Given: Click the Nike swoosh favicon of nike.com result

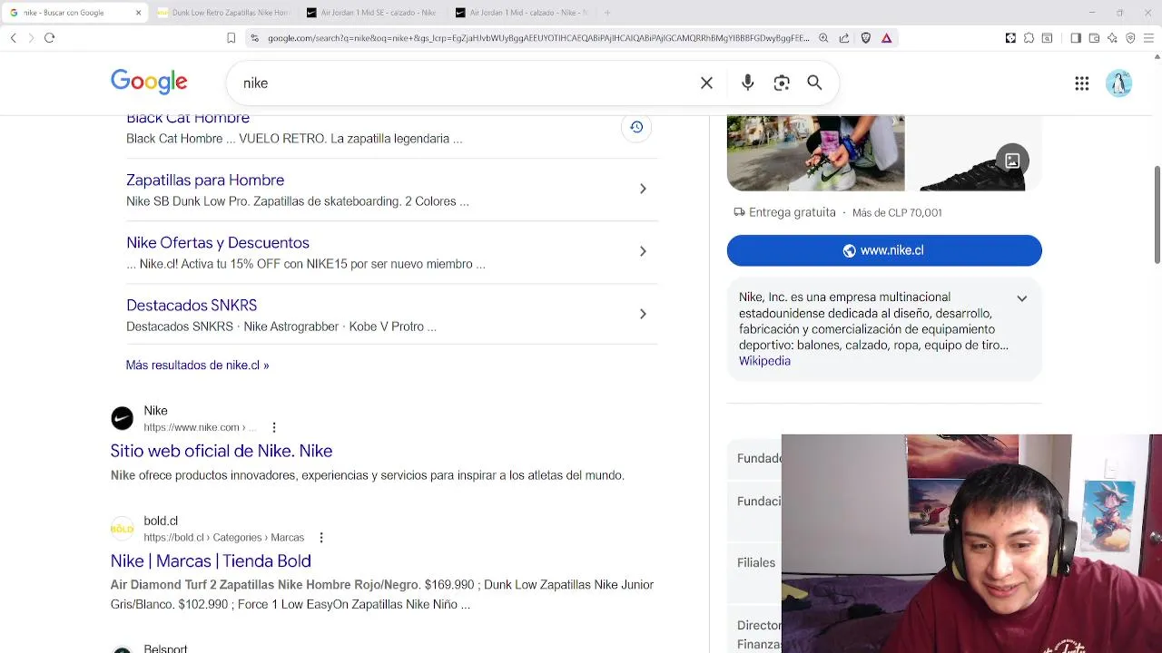Looking at the screenshot, I should pyautogui.click(x=122, y=418).
